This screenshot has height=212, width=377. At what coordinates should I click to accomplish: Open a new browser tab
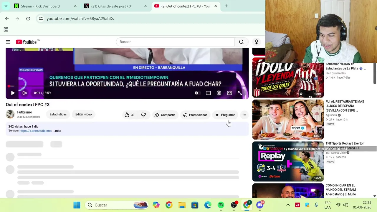pos(226,6)
